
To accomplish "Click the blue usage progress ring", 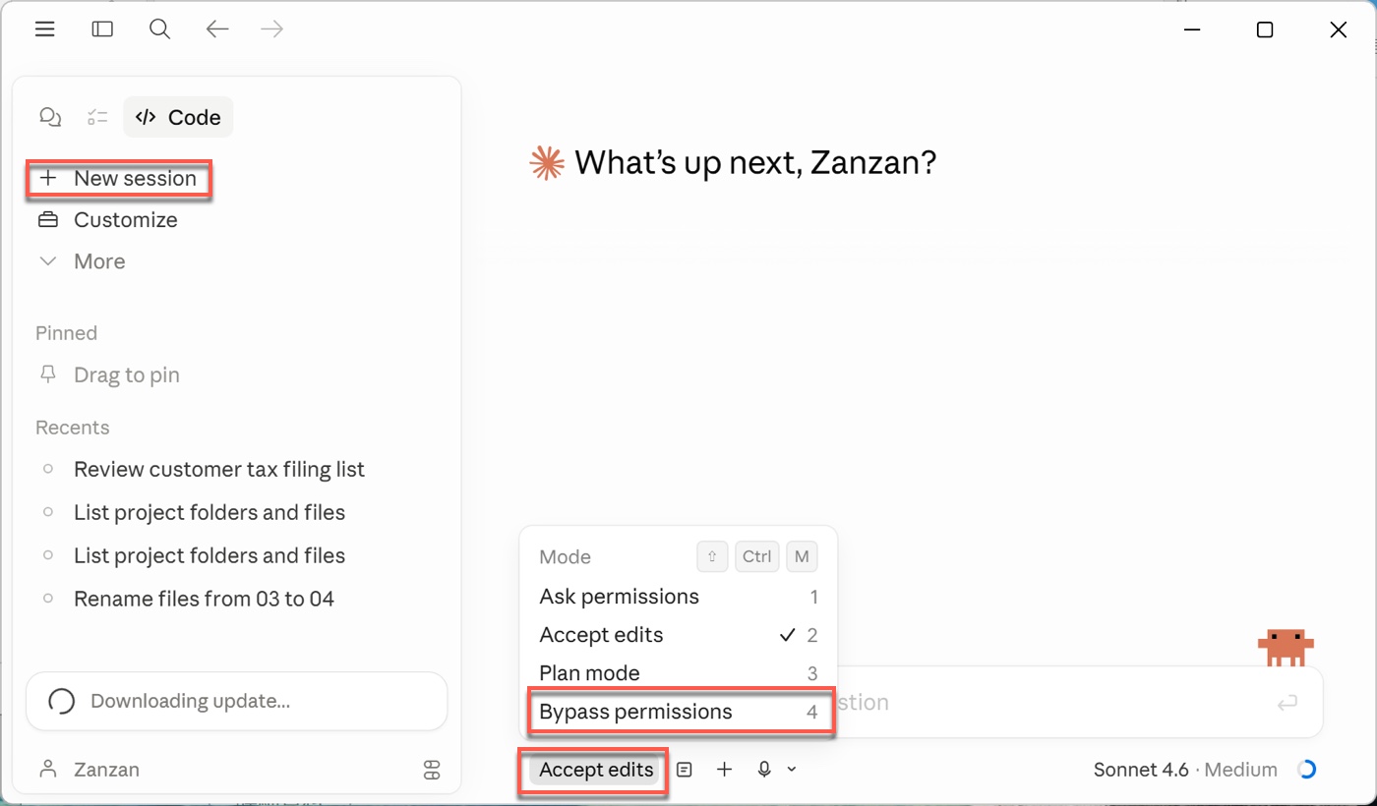I will (1307, 770).
